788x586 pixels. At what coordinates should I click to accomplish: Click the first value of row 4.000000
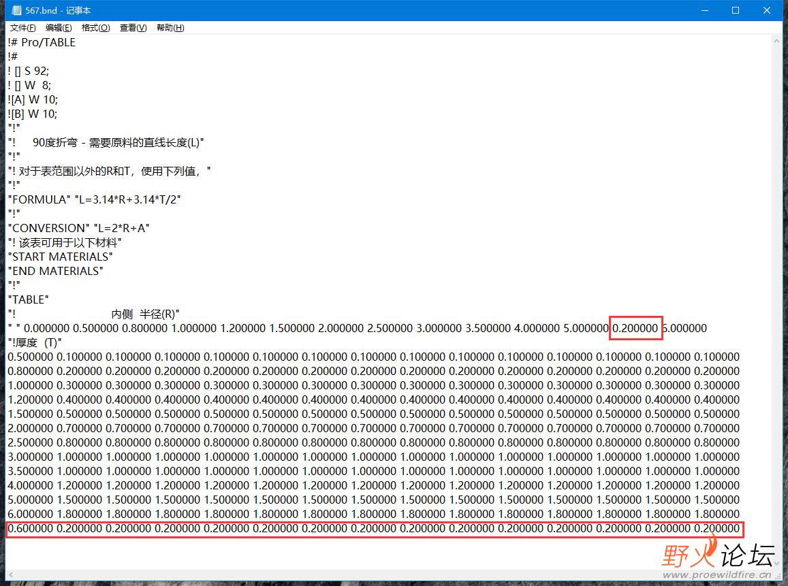click(x=30, y=485)
